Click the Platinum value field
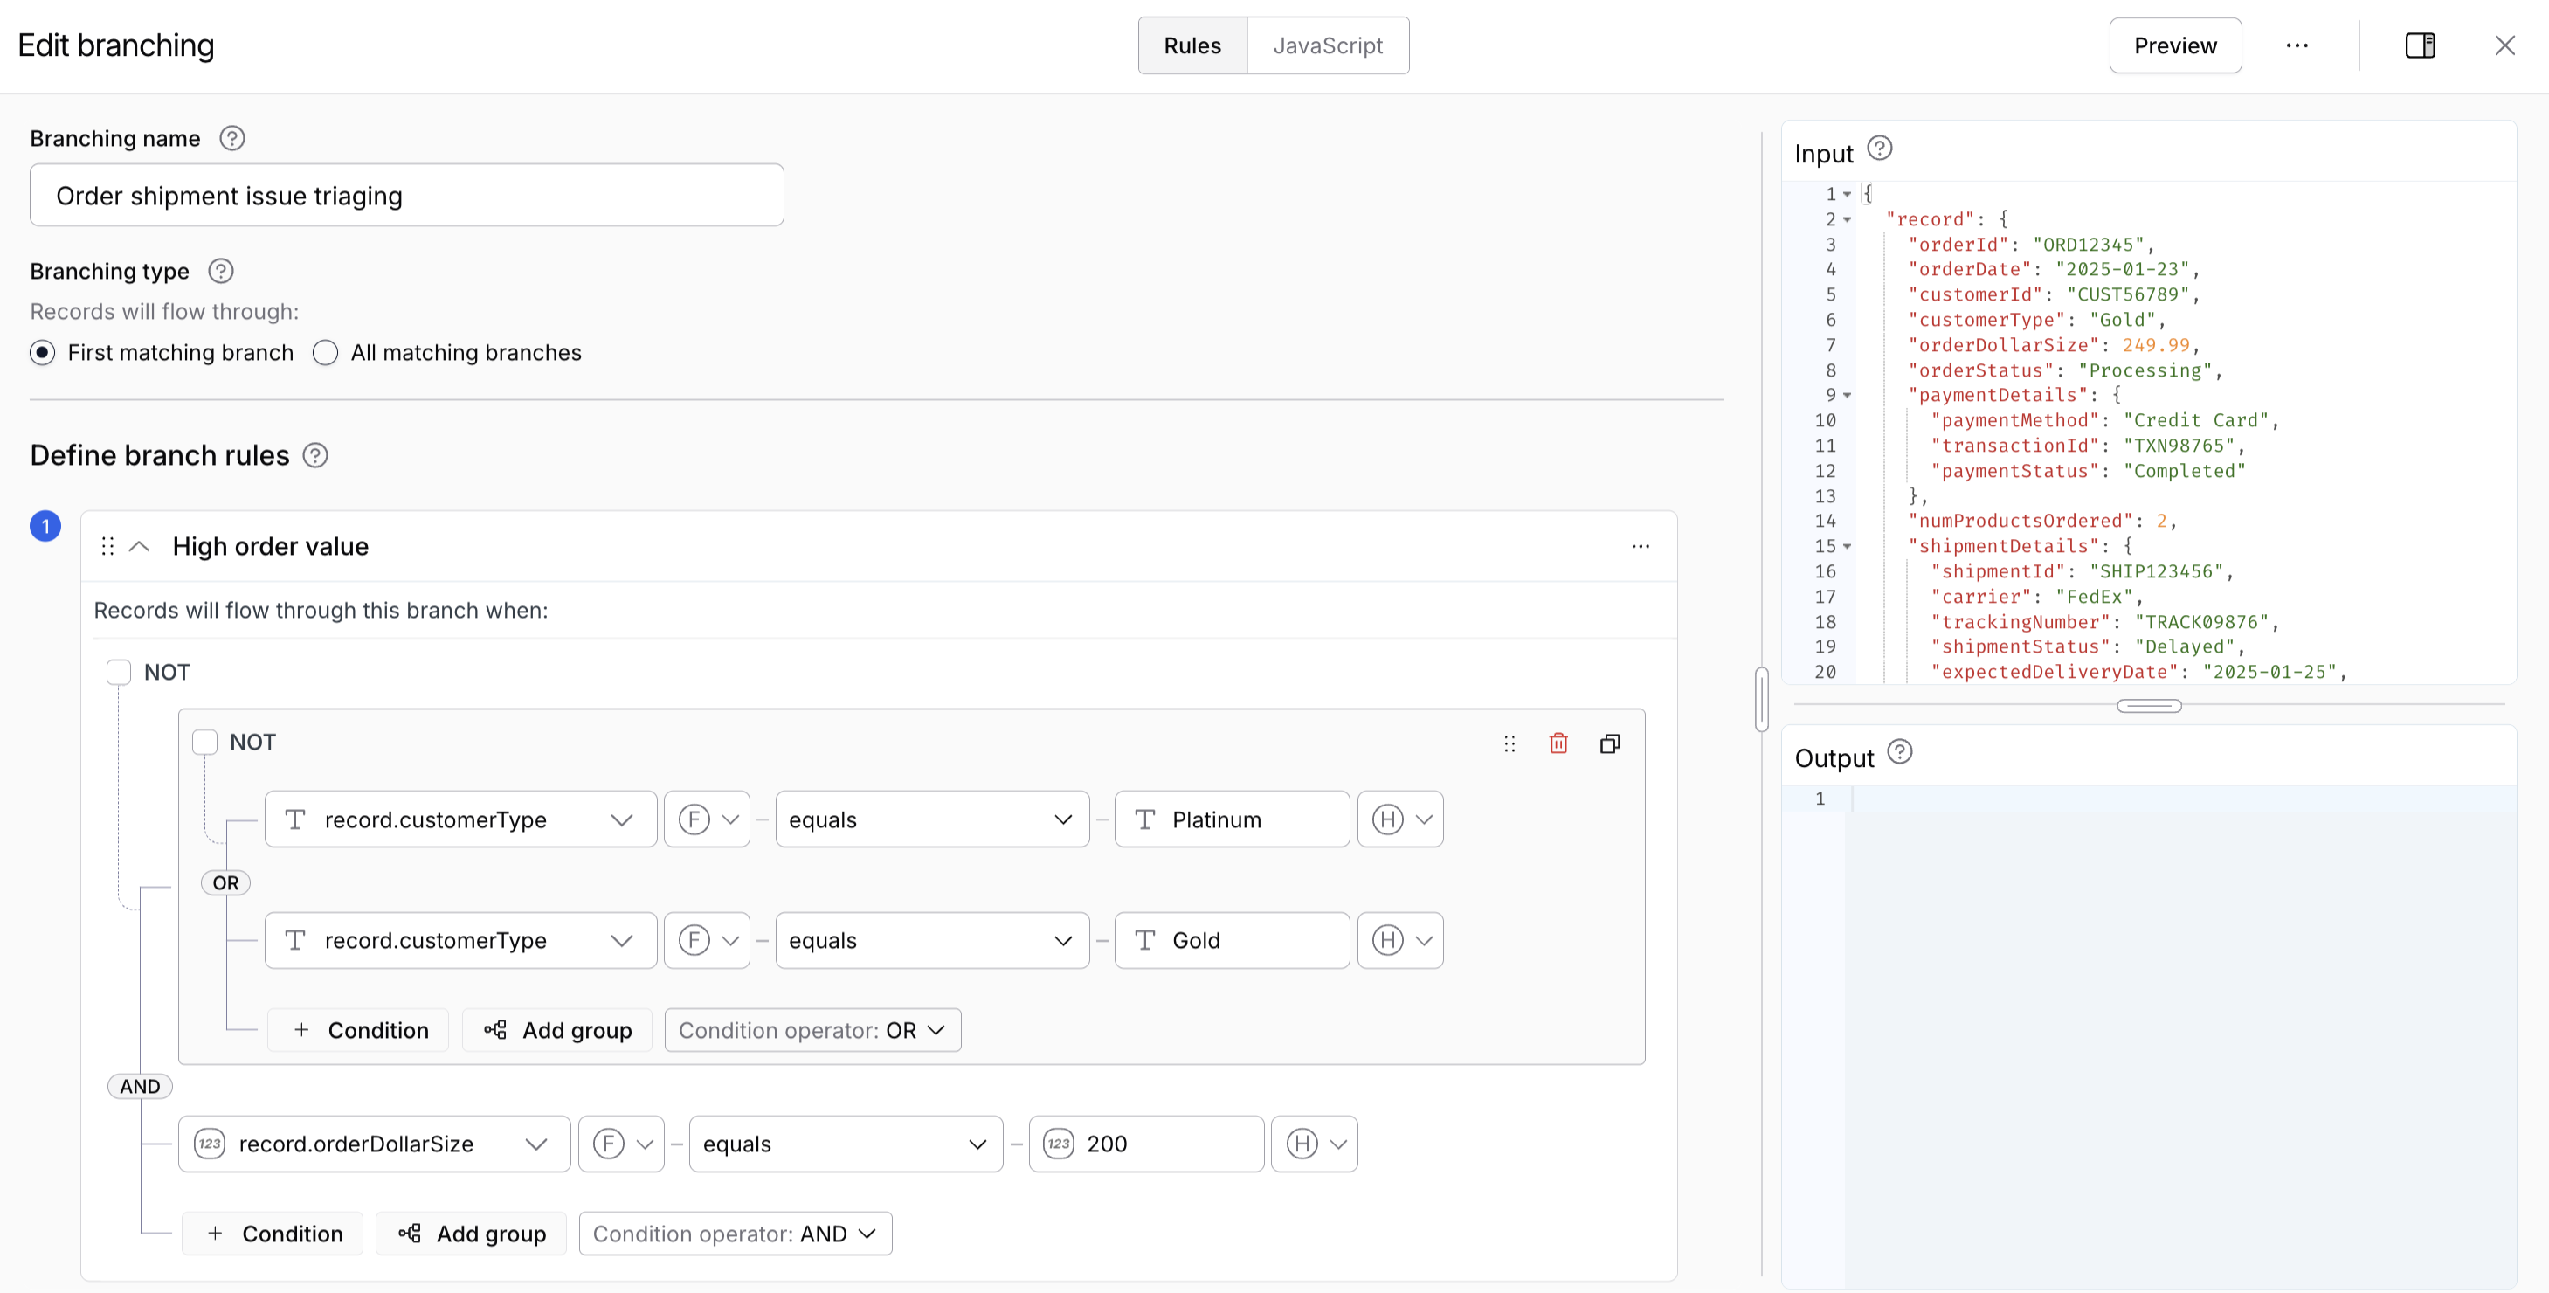 [x=1232, y=820]
